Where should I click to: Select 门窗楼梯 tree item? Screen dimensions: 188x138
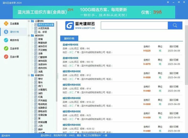pyautogui.click(x=43, y=57)
